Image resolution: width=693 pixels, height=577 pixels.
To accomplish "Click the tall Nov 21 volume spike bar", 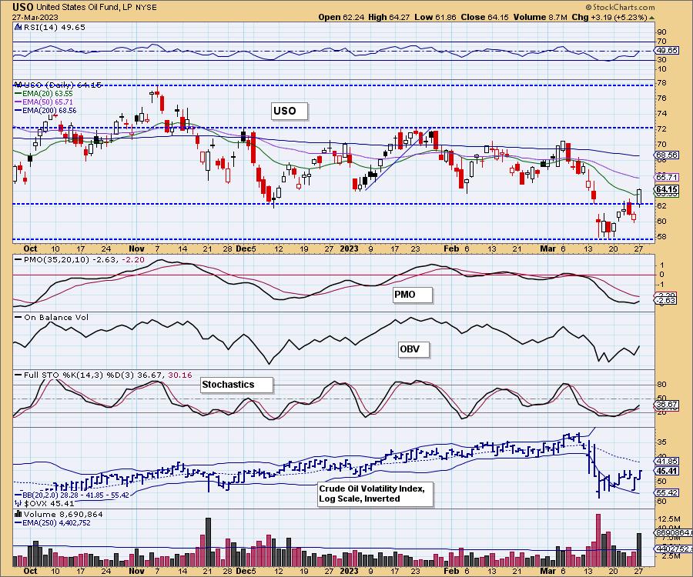I will tap(208, 542).
